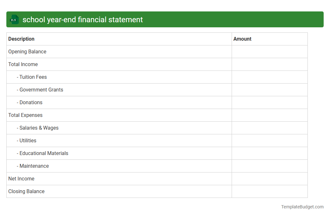Click the Amount cell next to Net Income

[269, 179]
